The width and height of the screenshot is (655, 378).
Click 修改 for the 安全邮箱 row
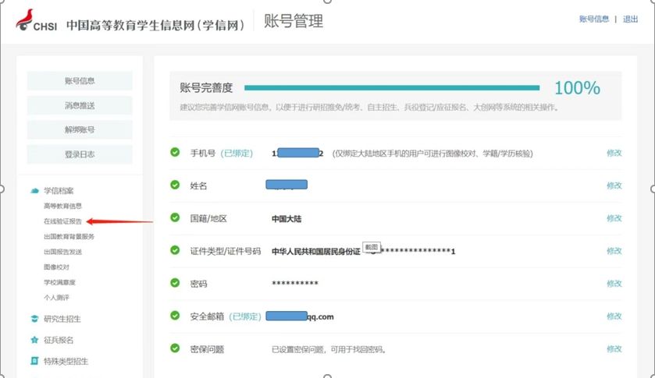point(614,316)
